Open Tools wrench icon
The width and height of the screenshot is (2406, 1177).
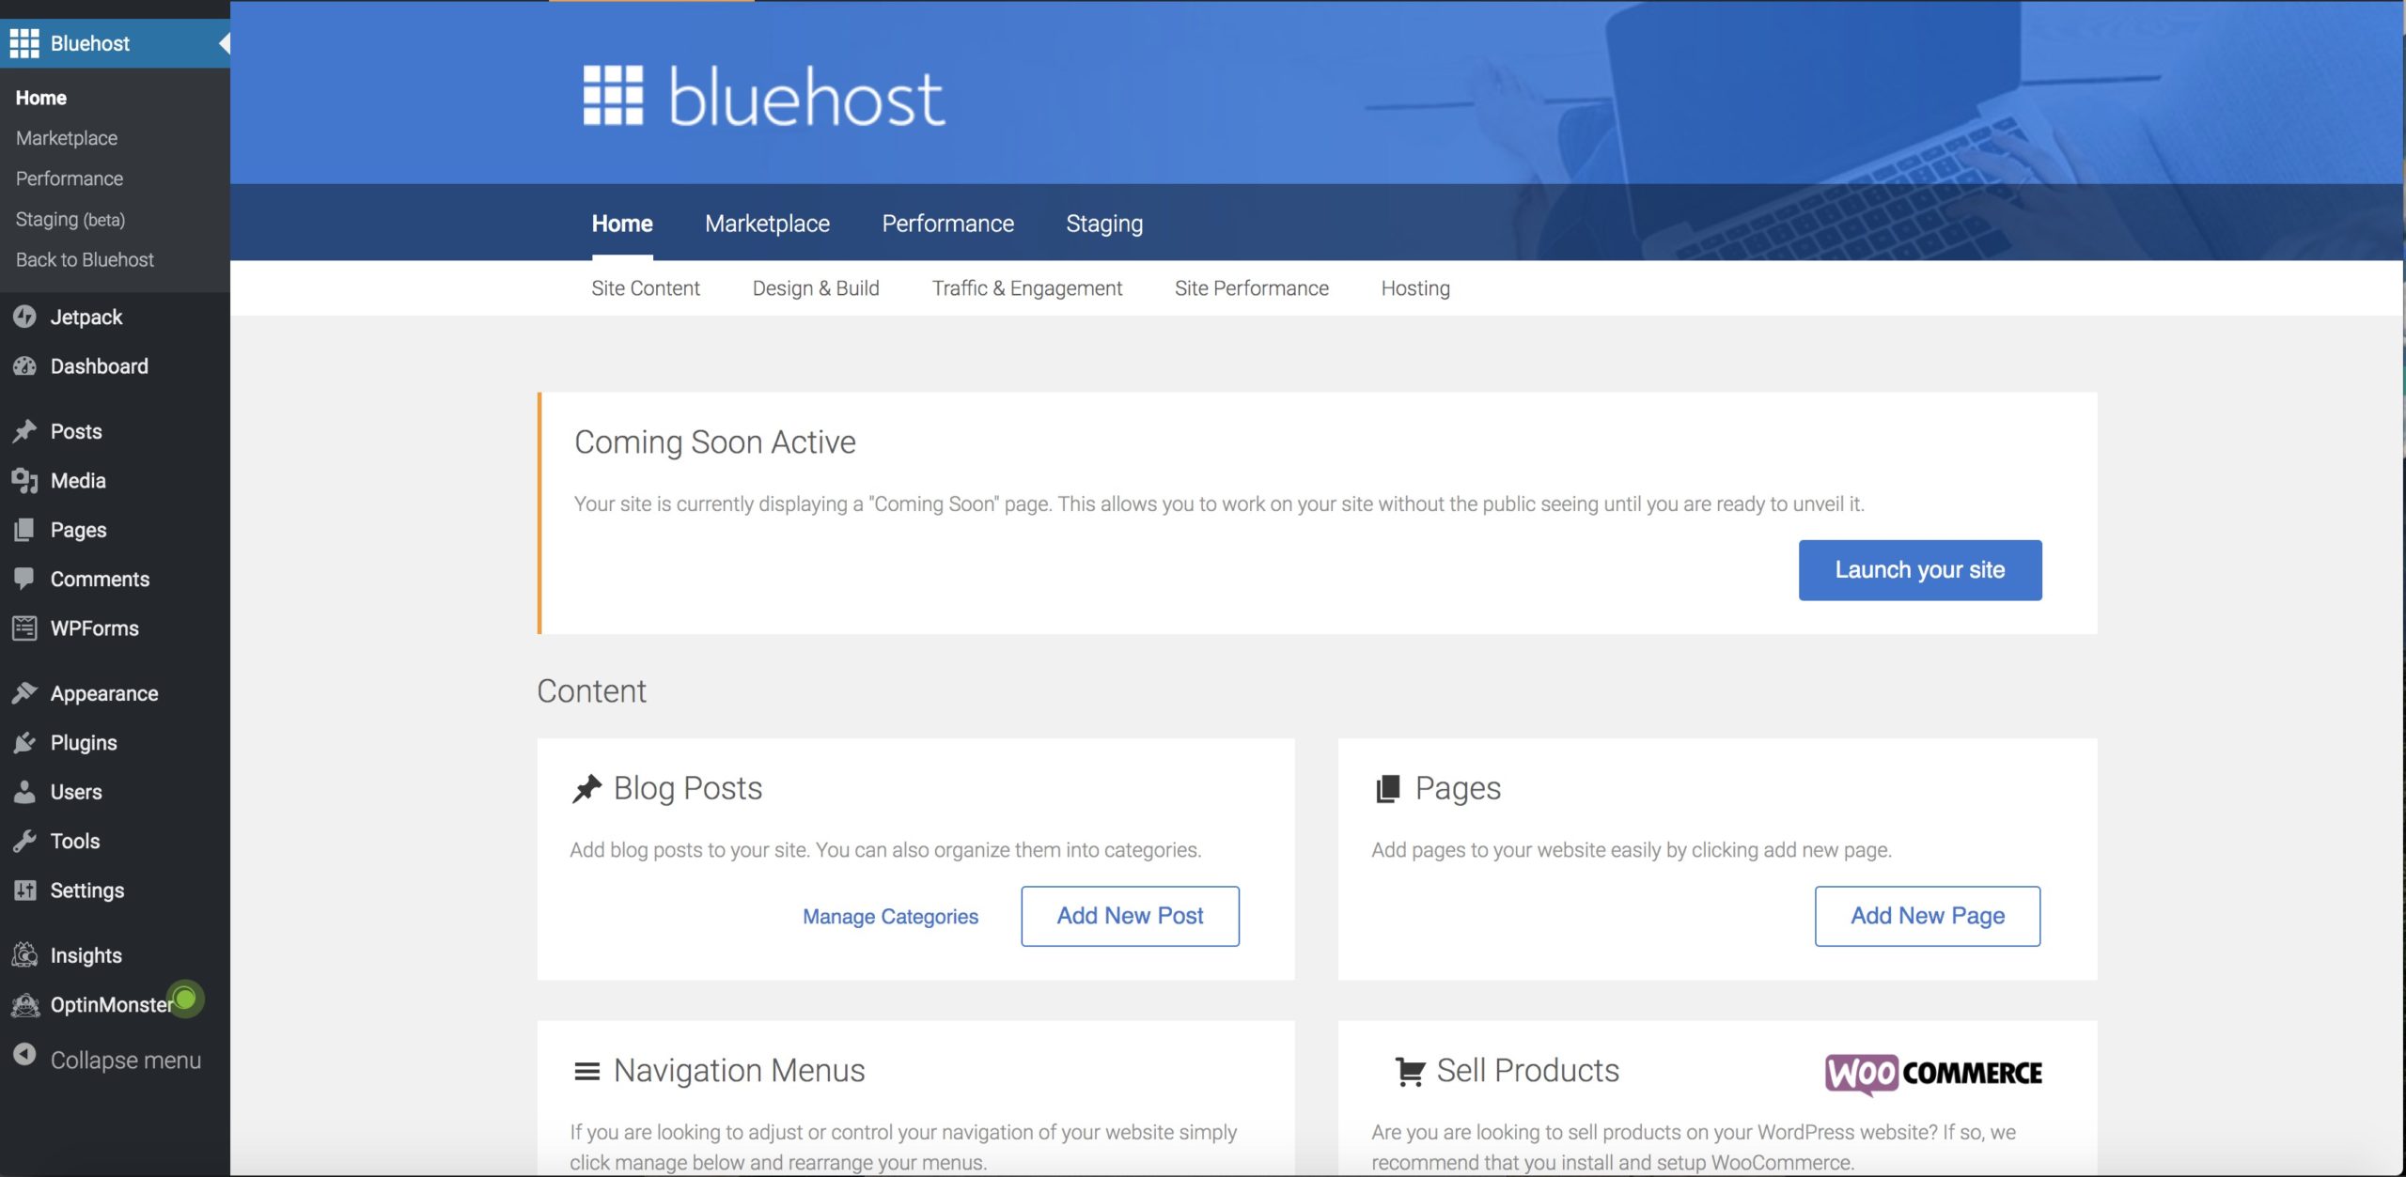[24, 841]
